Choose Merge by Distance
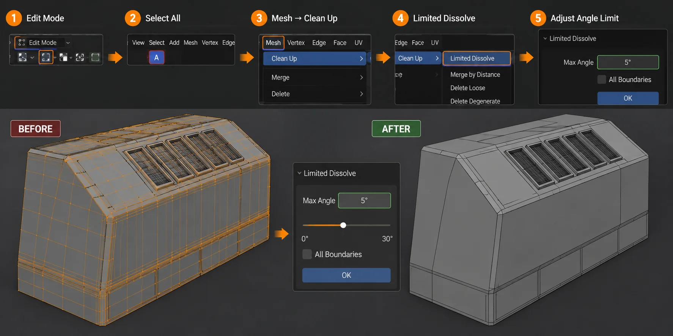This screenshot has height=336, width=673. pyautogui.click(x=475, y=75)
